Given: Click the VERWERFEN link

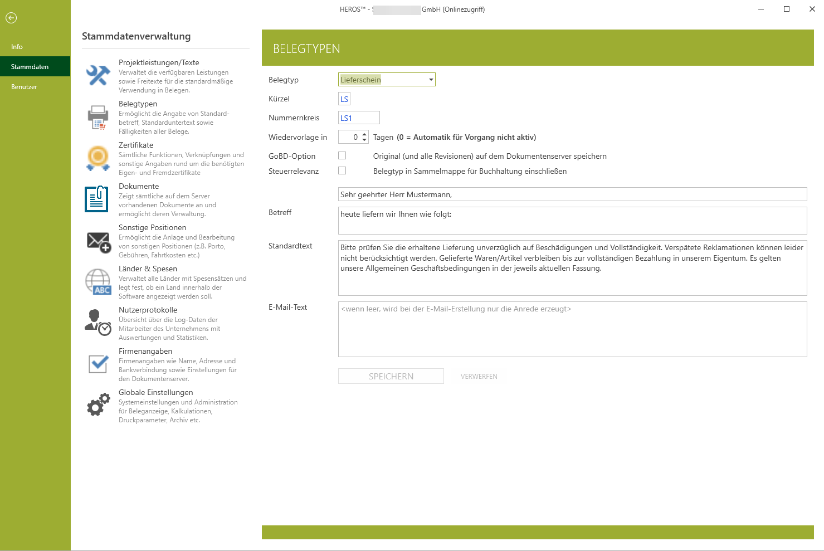Looking at the screenshot, I should tap(479, 377).
